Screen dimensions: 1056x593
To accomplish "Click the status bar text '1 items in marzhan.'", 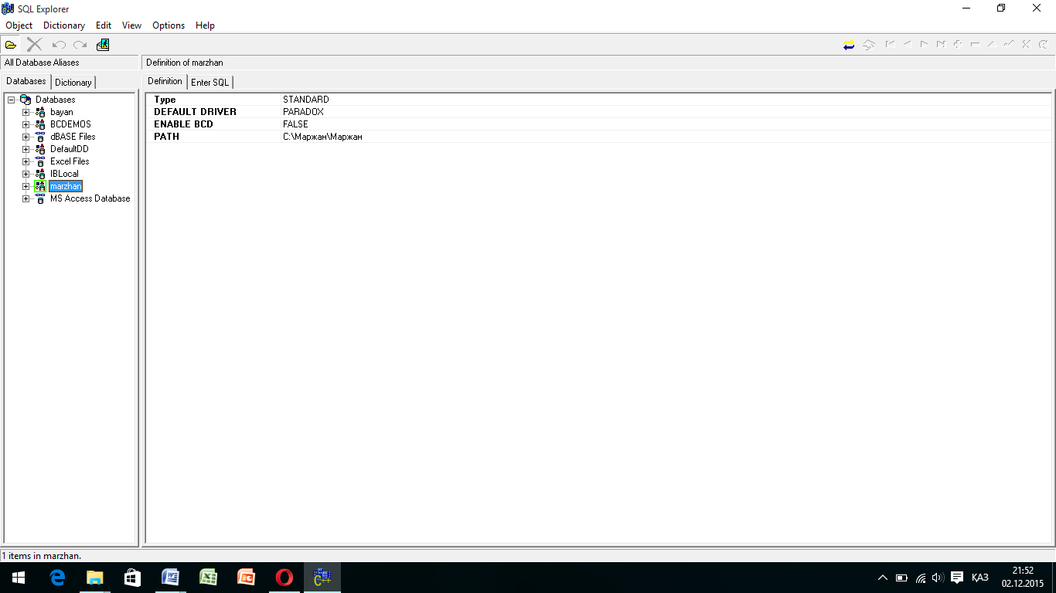I will (x=42, y=555).
